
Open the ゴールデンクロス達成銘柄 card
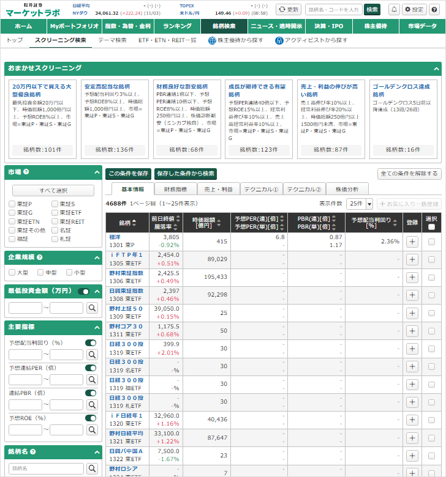(x=403, y=119)
